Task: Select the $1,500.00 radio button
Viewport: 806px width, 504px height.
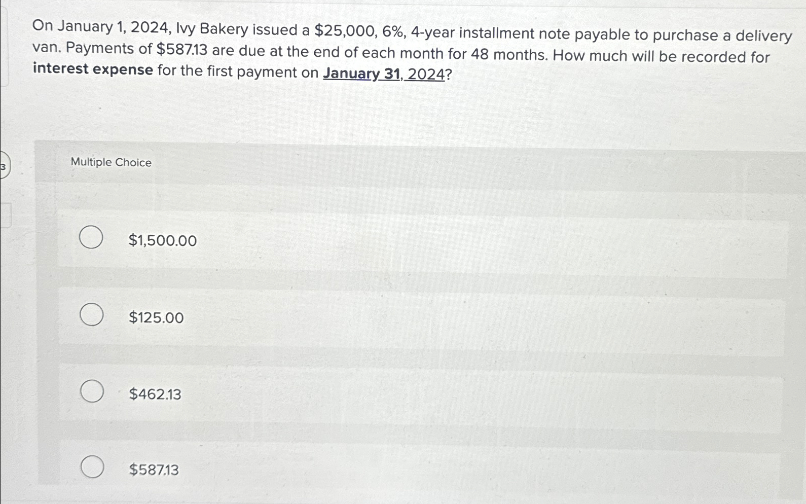Action: tap(92, 237)
